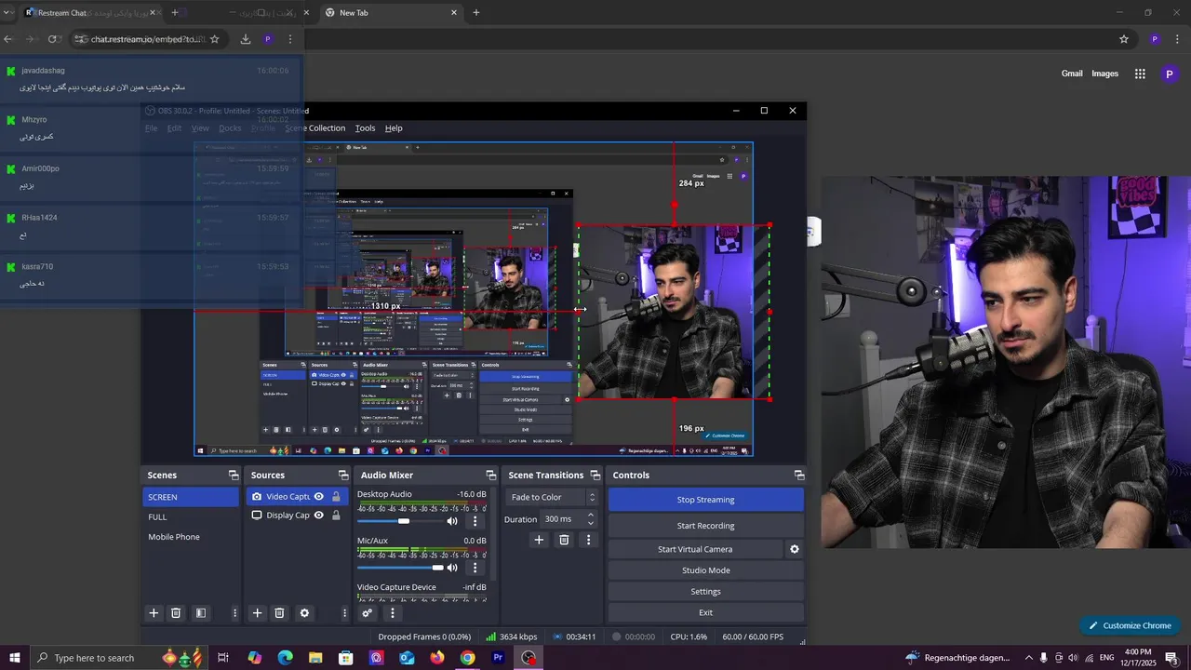Open Microsoft Edge from the taskbar
Viewport: 1191px width, 670px height.
point(285,658)
